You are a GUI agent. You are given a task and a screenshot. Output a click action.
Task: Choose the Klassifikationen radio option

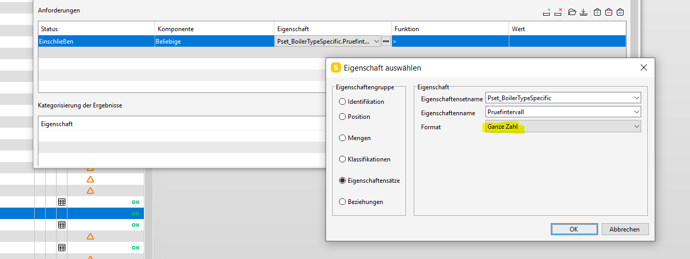click(364, 159)
